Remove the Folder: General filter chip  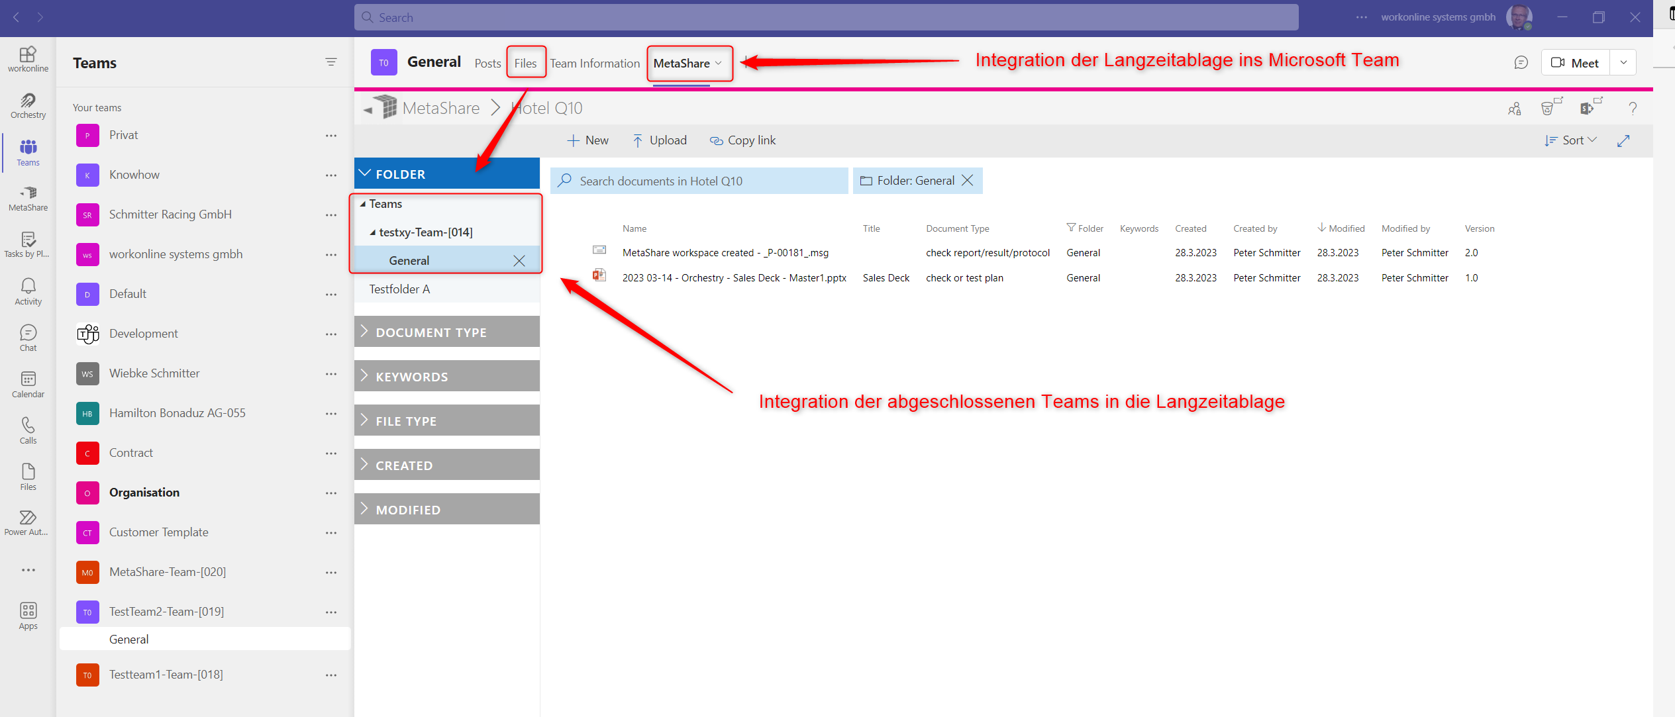(x=968, y=181)
